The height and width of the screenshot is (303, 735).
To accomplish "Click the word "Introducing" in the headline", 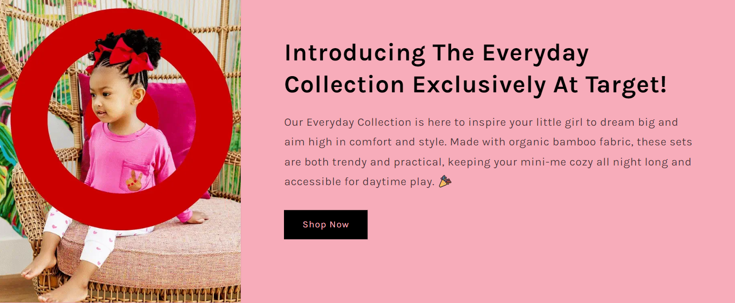I will click(355, 53).
